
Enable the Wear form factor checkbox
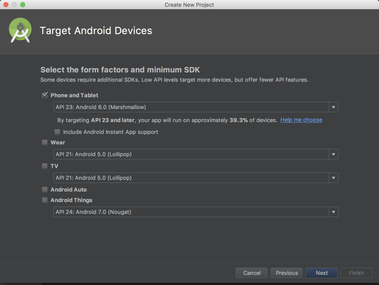45,142
